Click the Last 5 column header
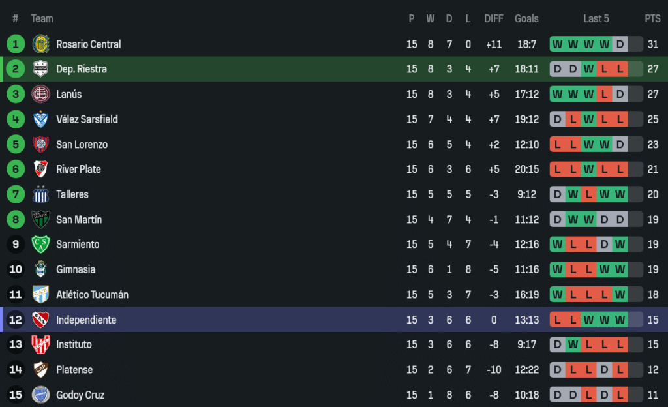Screen dimensions: 668x407 pos(596,19)
